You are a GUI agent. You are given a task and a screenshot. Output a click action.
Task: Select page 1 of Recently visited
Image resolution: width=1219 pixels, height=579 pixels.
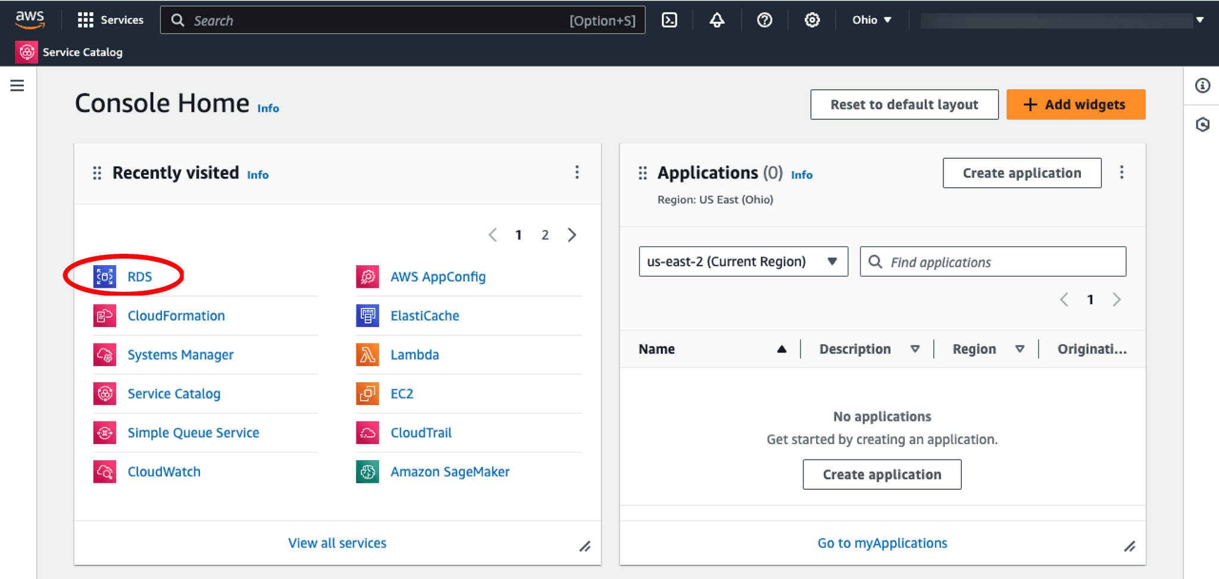518,235
